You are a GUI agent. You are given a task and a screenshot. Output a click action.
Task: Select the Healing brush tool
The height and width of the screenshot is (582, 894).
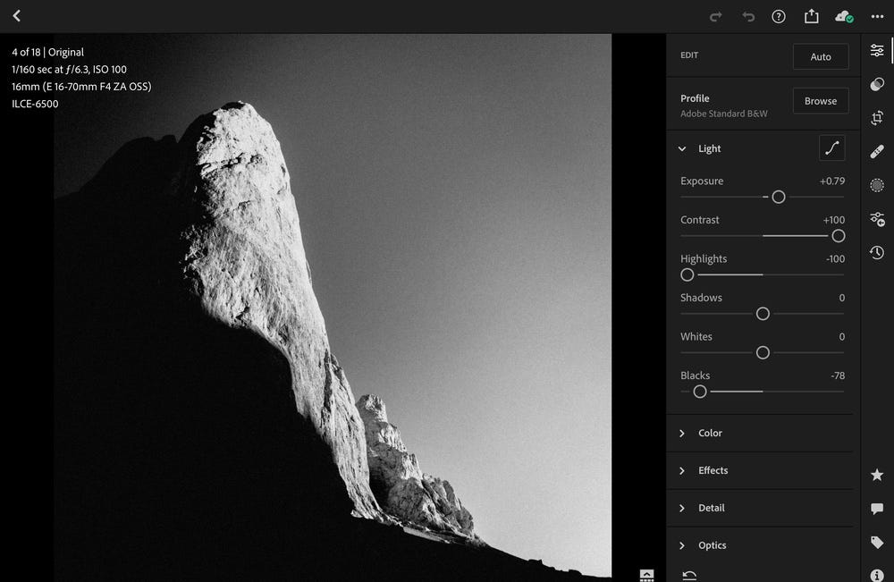point(877,152)
